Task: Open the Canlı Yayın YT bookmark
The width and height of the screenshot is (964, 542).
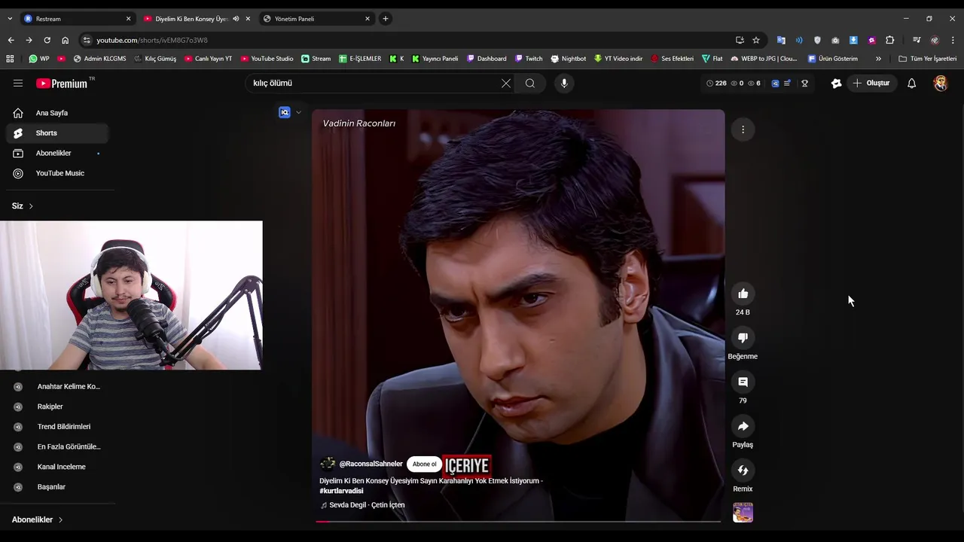Action: click(x=208, y=59)
